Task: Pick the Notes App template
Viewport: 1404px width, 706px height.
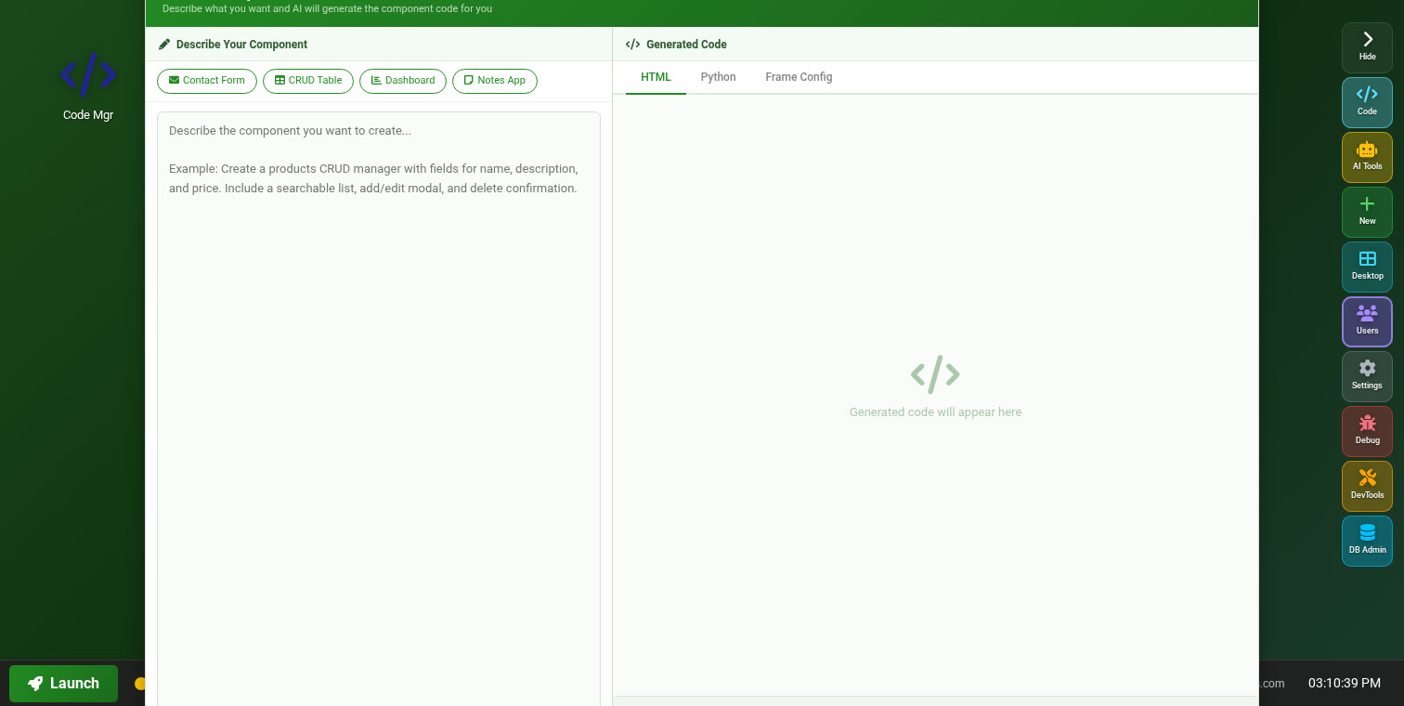Action: pos(495,81)
